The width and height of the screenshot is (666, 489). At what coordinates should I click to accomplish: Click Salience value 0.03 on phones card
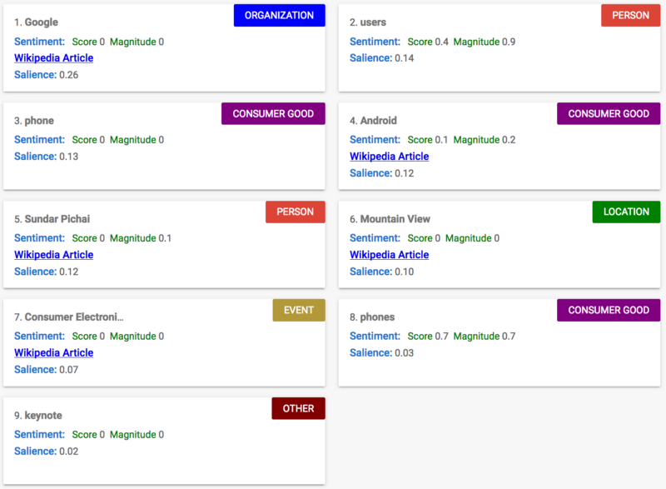(404, 352)
